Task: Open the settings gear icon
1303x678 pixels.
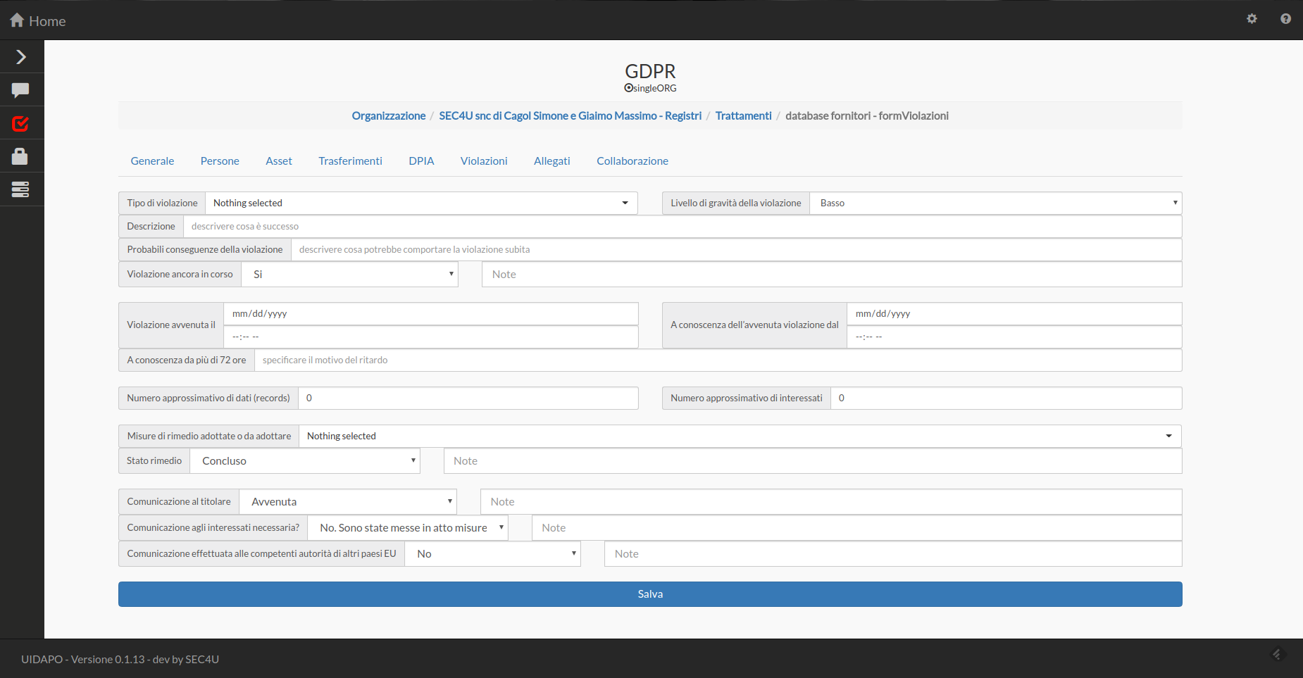Action: click(1252, 19)
